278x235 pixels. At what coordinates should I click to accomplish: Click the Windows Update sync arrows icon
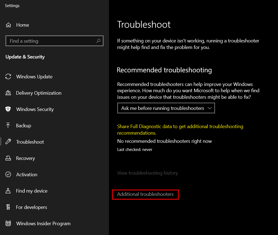[8, 76]
